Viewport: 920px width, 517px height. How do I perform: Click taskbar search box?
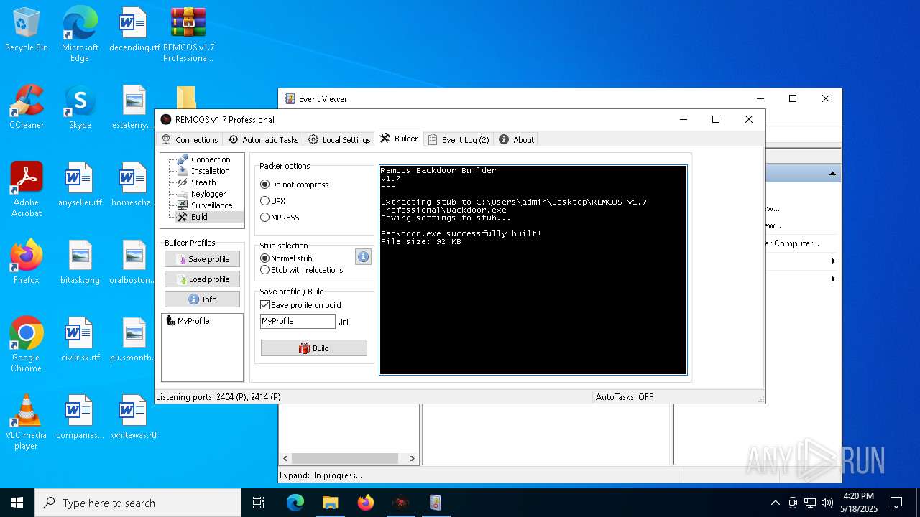pyautogui.click(x=138, y=503)
